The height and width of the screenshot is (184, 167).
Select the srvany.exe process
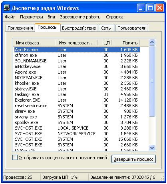pos(77,117)
